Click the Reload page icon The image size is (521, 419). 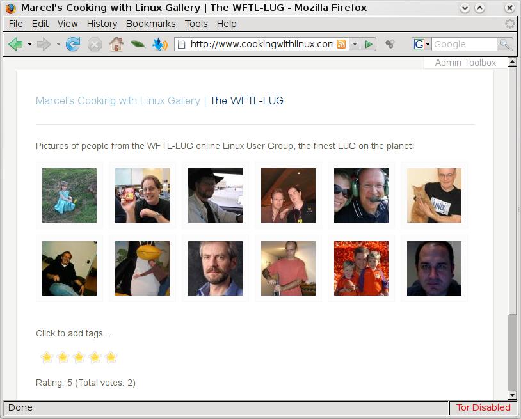coord(73,44)
